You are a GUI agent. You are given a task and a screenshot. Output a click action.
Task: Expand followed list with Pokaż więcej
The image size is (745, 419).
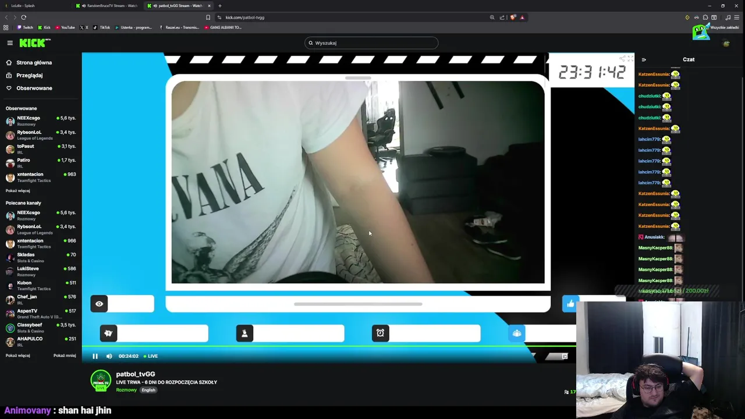click(x=17, y=191)
